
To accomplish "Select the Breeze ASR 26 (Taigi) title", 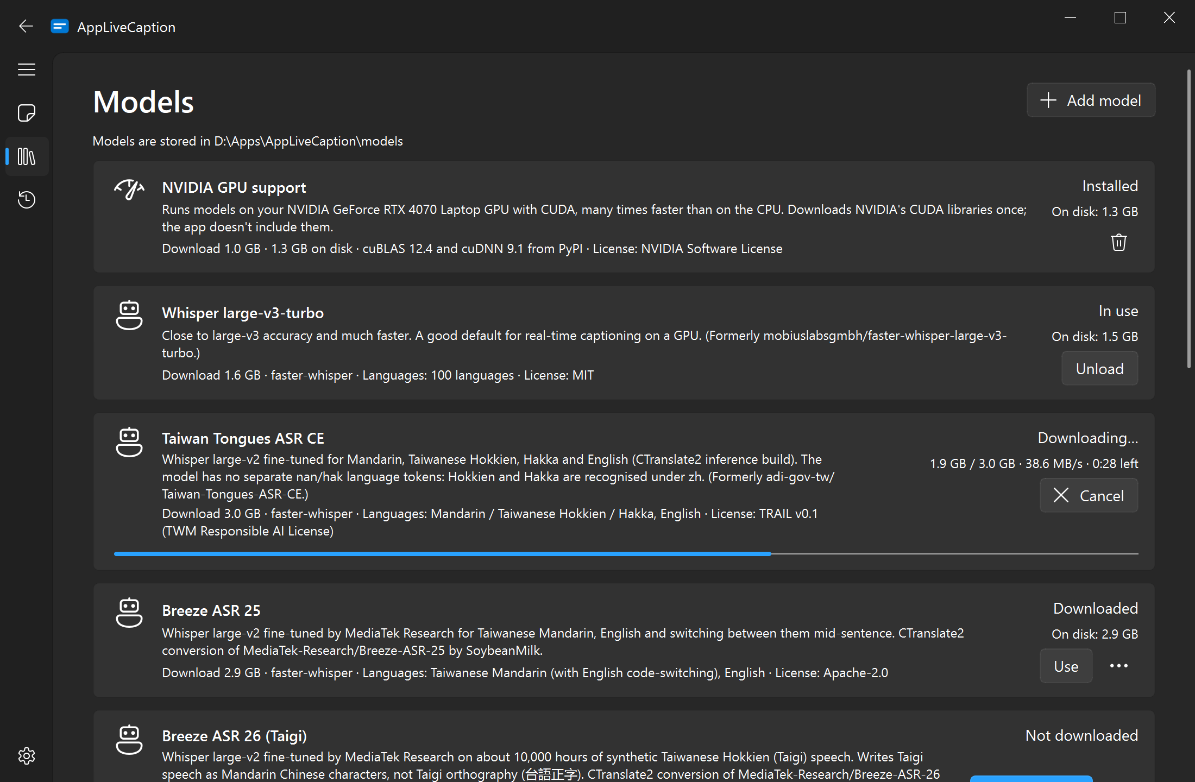I will [234, 736].
